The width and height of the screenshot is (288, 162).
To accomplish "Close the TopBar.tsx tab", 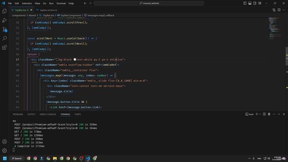I will [31, 10].
